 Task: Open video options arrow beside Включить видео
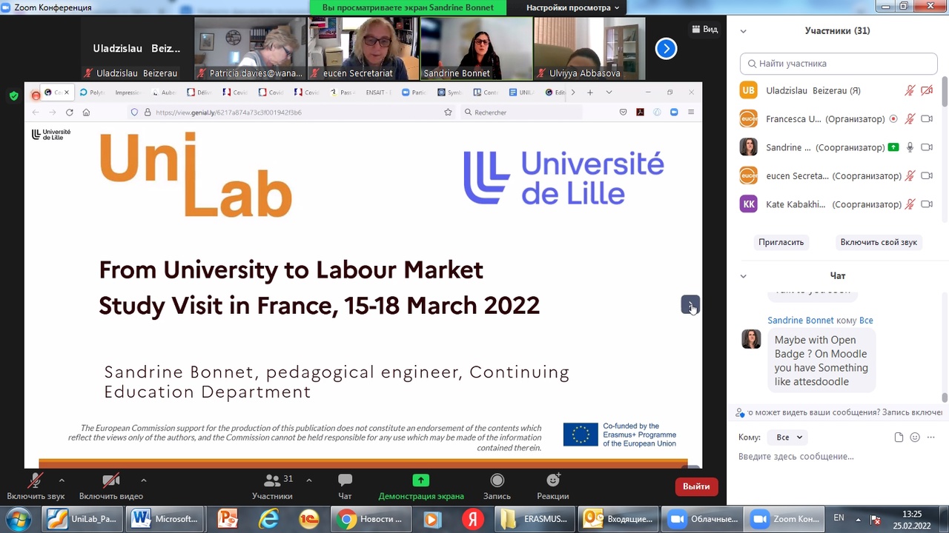point(143,480)
